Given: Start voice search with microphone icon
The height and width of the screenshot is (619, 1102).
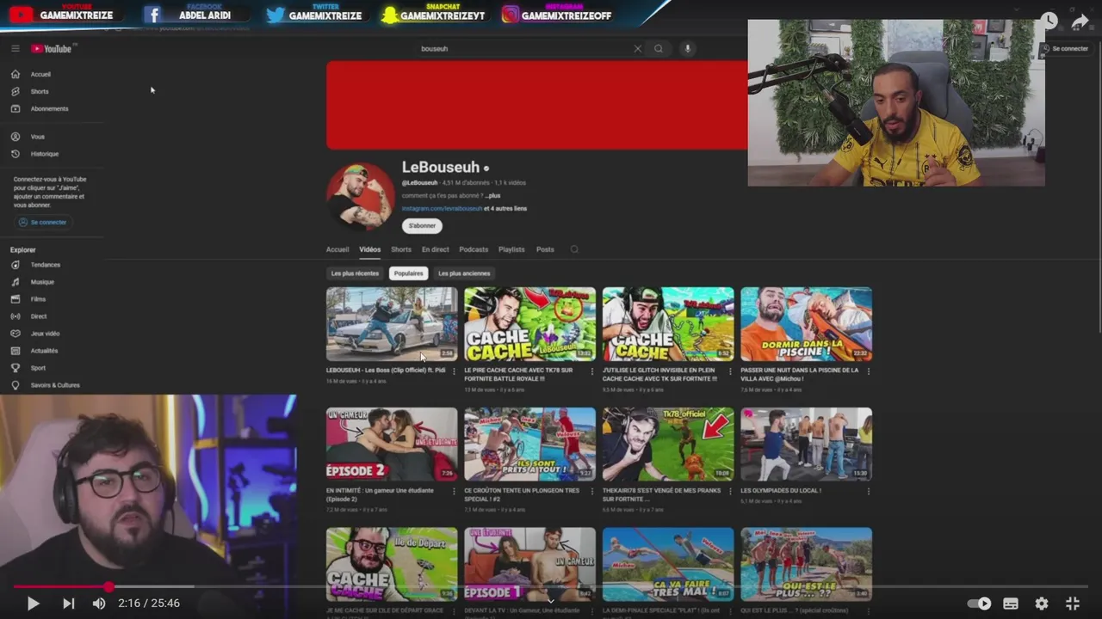Looking at the screenshot, I should pos(687,48).
